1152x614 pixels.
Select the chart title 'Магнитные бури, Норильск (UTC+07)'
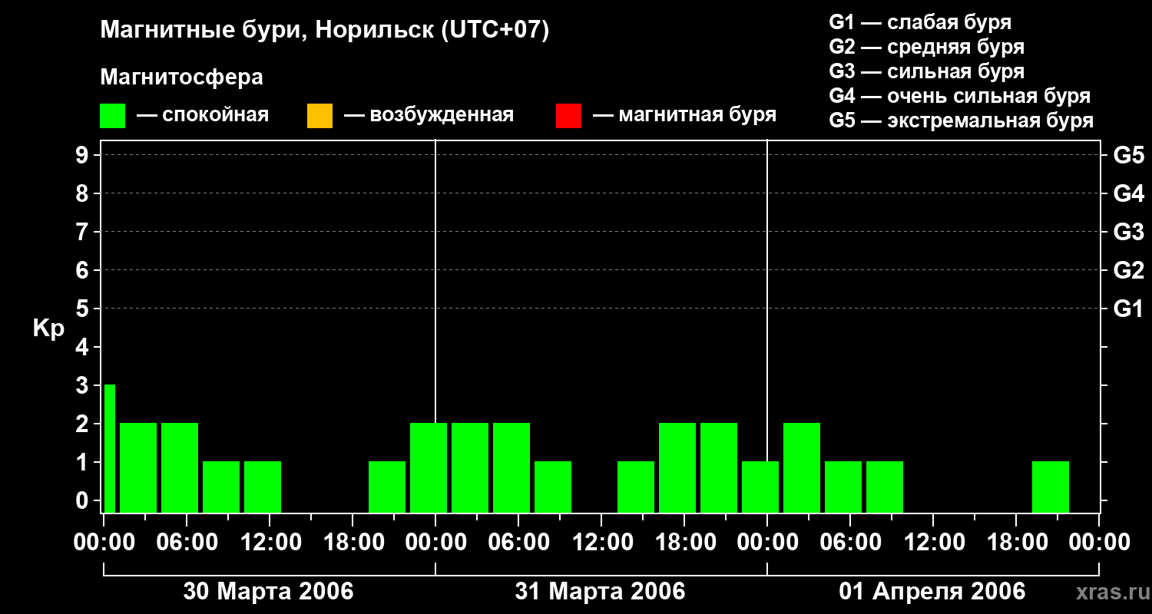[325, 31]
